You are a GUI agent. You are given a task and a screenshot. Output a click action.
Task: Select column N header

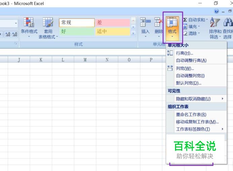tap(107, 60)
